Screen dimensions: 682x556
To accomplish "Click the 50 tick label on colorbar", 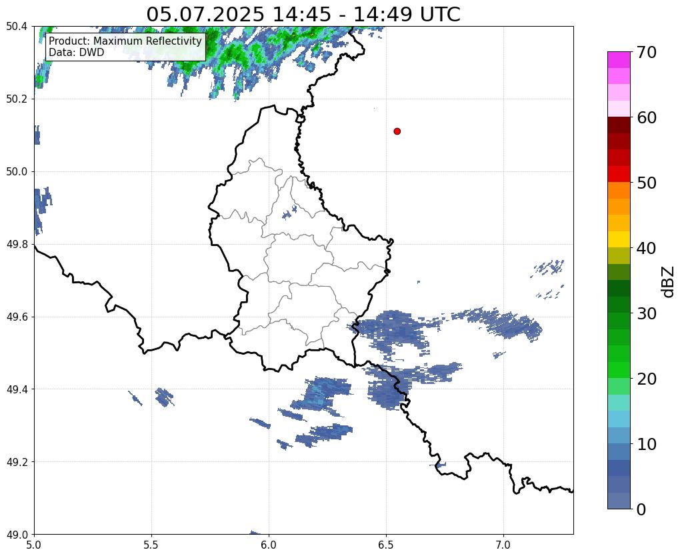I will (647, 183).
